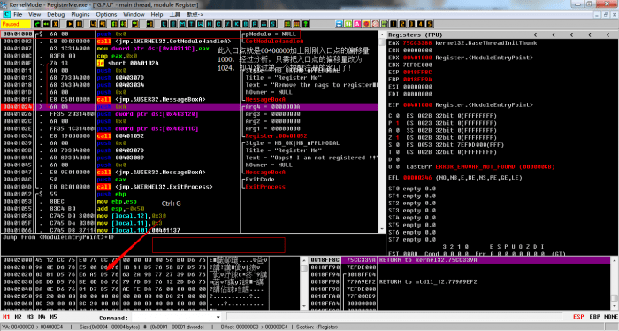This screenshot has width=619, height=331.
Task: Click the pink A plugin toolbar icon
Action: tap(357, 24)
